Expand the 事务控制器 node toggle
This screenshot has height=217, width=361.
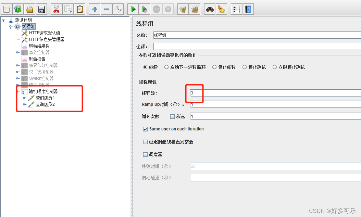pos(18,52)
